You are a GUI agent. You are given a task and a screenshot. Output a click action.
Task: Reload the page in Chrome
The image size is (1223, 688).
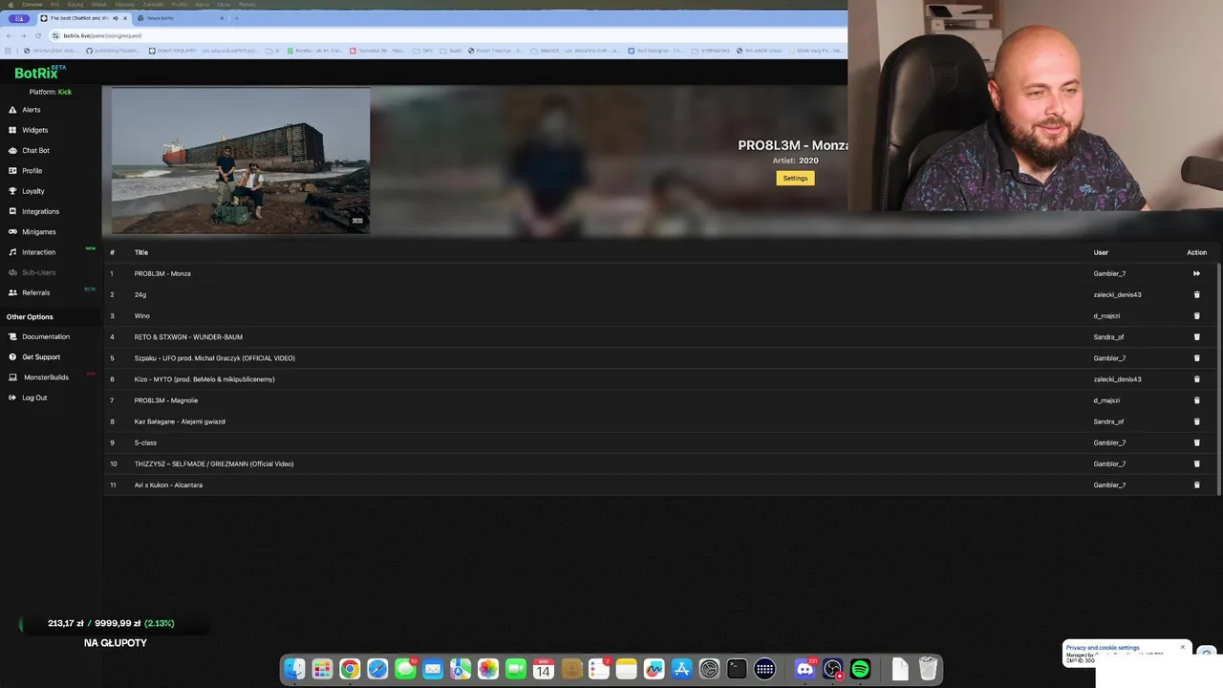click(x=36, y=35)
